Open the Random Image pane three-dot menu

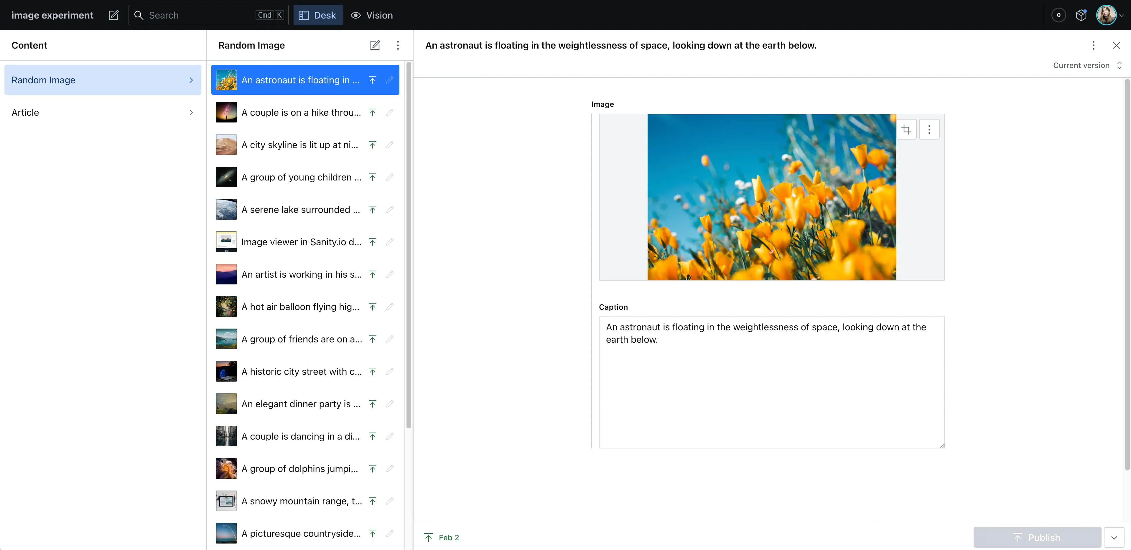tap(398, 45)
